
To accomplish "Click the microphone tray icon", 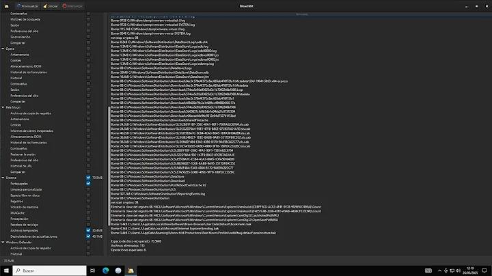I will [x=446, y=271].
